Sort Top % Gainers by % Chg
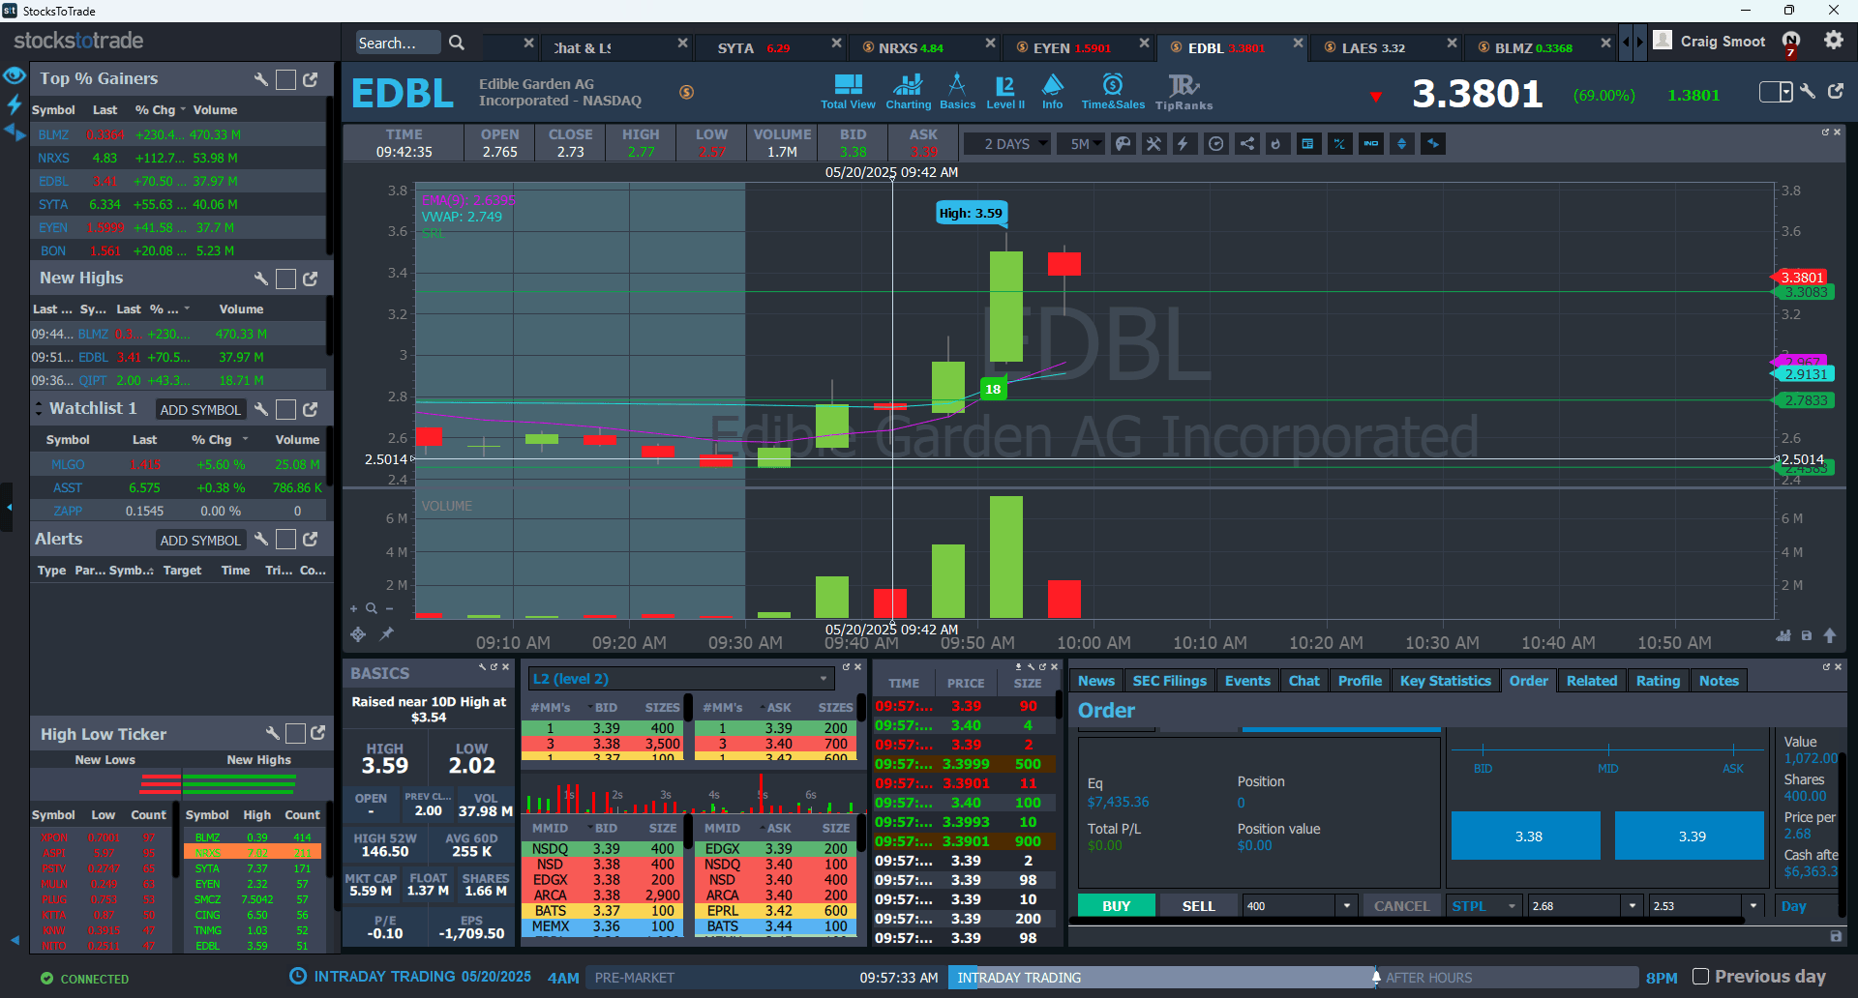This screenshot has height=998, width=1858. pos(156,110)
